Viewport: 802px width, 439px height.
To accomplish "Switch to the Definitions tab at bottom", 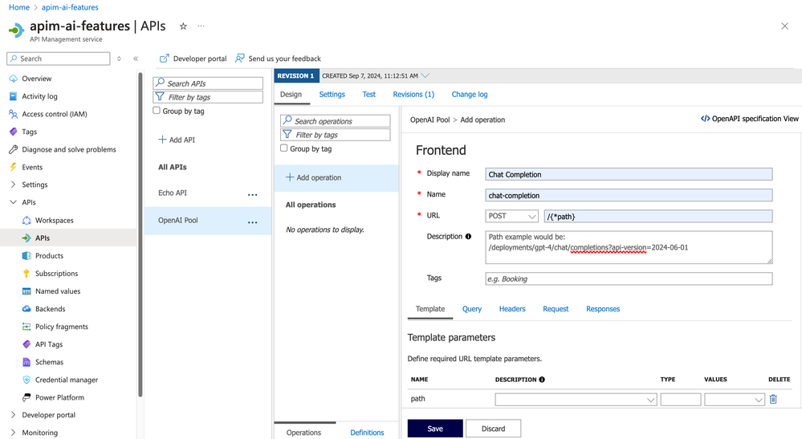I will (x=367, y=433).
